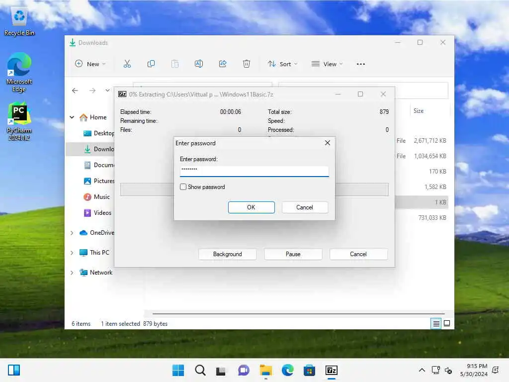This screenshot has width=509, height=382.
Task: Open Microsoft Edge desktop shortcut
Action: point(19,73)
